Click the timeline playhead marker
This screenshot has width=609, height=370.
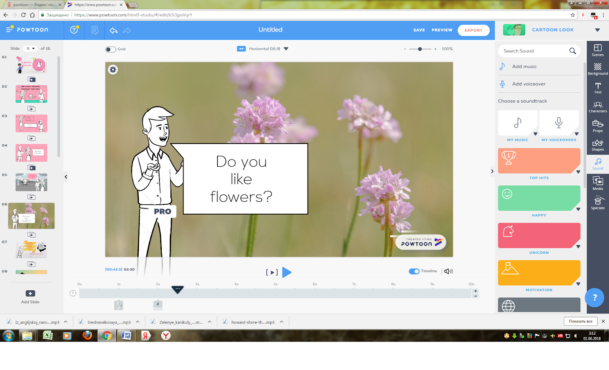pos(177,289)
